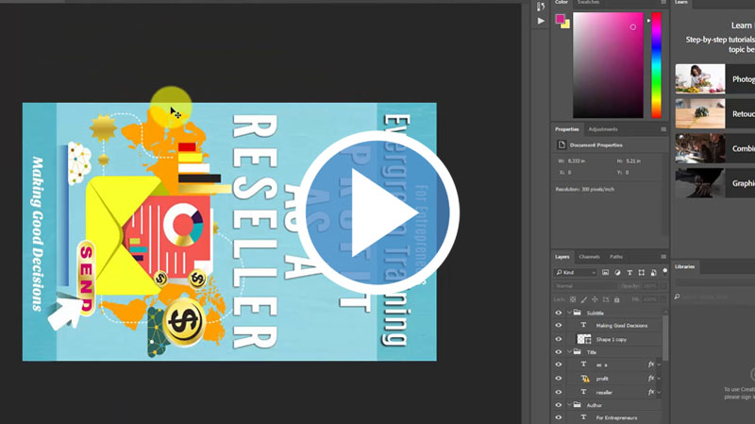The width and height of the screenshot is (755, 424).
Task: Click the adjustment layer filter icon
Action: pyautogui.click(x=617, y=272)
